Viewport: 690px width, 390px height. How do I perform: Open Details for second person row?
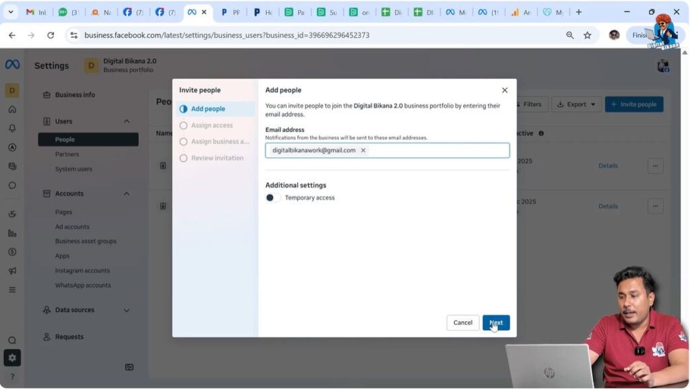click(608, 206)
